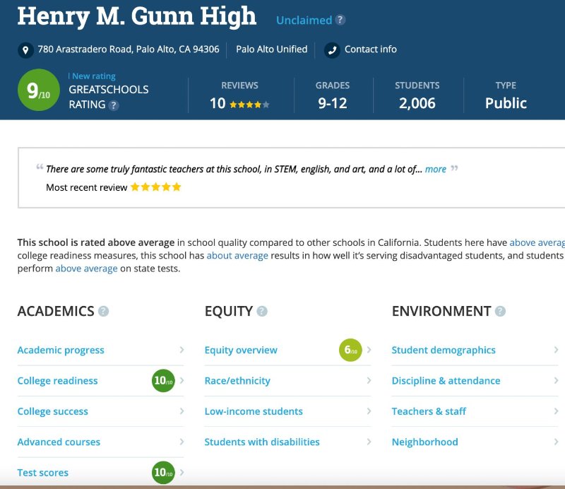
Task: Go to the Low-income students section
Action: point(254,411)
